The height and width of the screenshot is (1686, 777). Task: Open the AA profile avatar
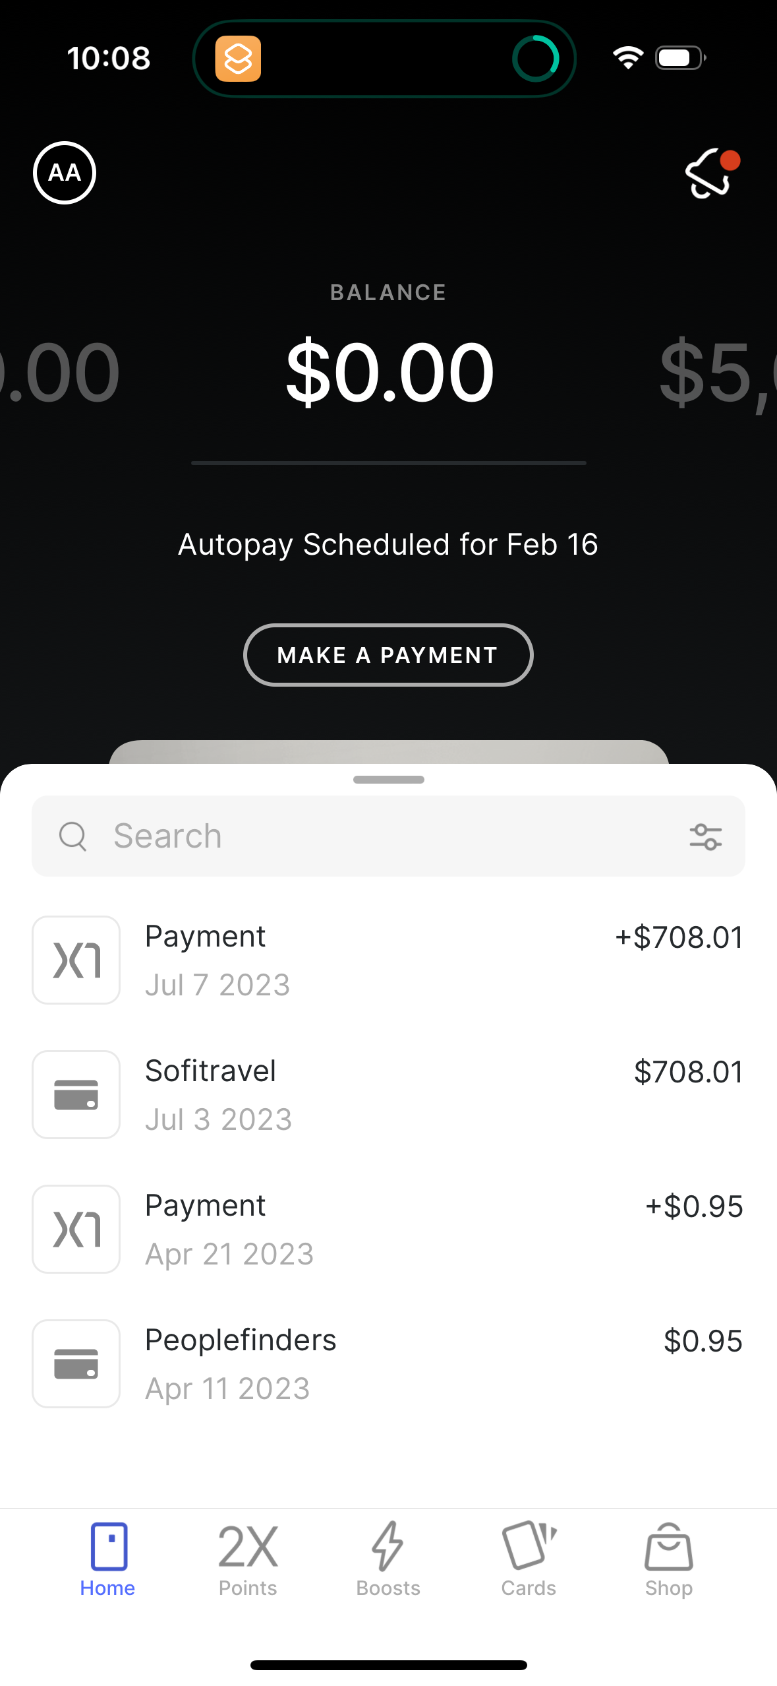(x=65, y=173)
